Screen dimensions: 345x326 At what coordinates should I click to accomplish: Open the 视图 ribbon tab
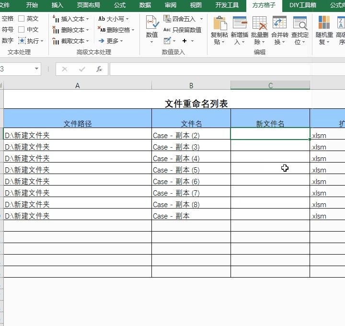(x=196, y=5)
